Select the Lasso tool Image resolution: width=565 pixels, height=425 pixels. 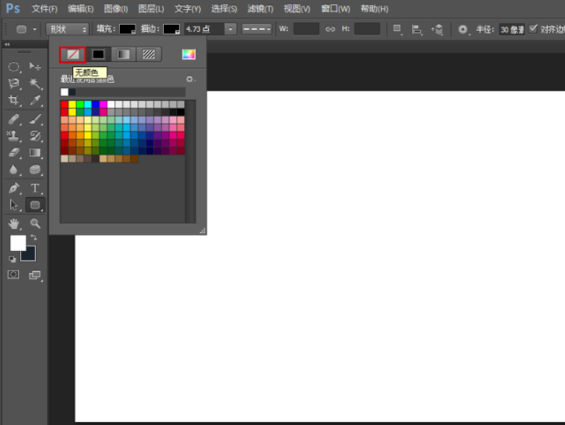click(14, 84)
